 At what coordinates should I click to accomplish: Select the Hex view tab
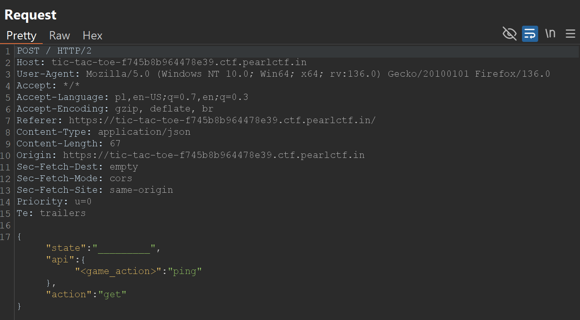pyautogui.click(x=92, y=36)
